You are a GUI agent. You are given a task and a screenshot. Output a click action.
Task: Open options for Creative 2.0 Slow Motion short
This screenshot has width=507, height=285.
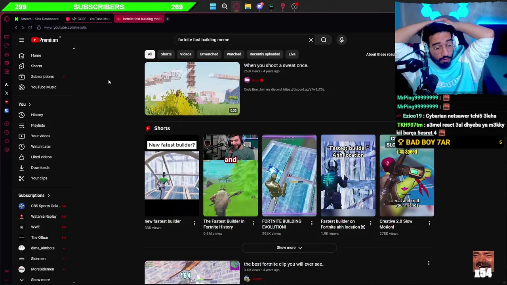(429, 223)
